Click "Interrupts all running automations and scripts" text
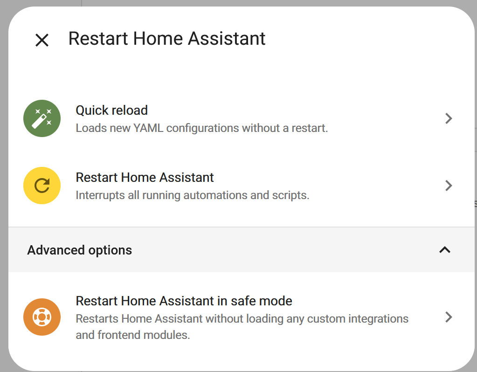 pyautogui.click(x=192, y=195)
